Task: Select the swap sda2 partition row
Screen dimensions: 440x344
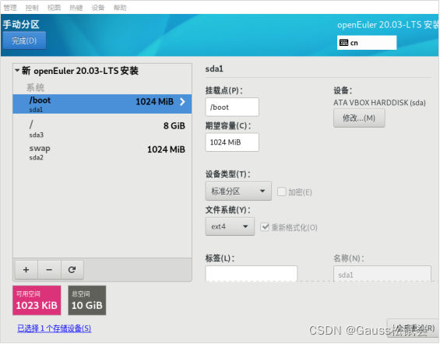Action: click(102, 153)
